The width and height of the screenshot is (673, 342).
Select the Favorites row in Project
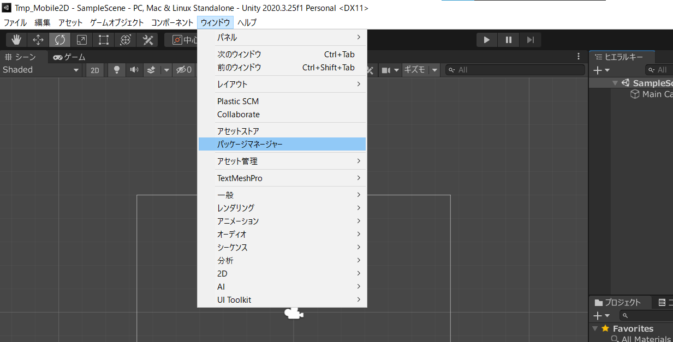(x=631, y=328)
